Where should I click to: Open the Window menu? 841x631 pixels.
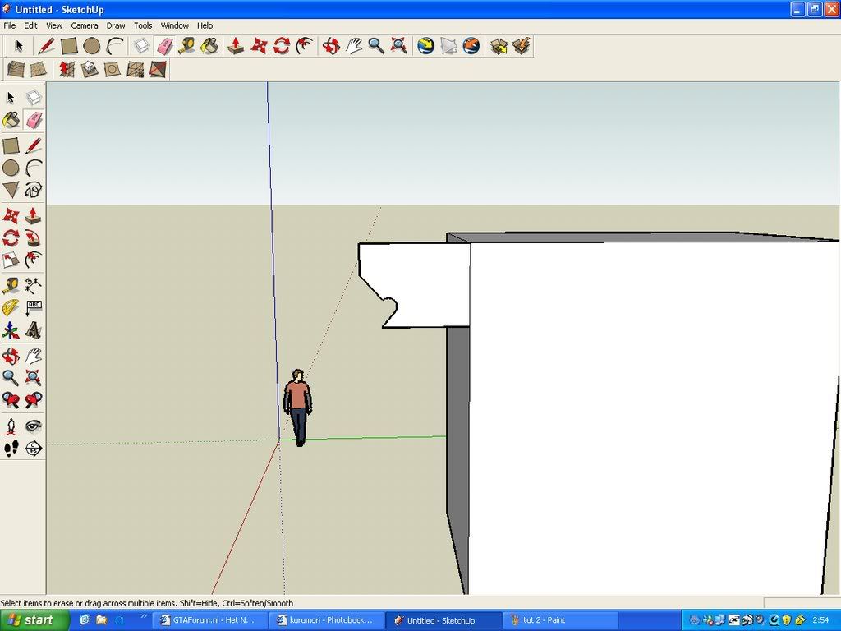174,25
